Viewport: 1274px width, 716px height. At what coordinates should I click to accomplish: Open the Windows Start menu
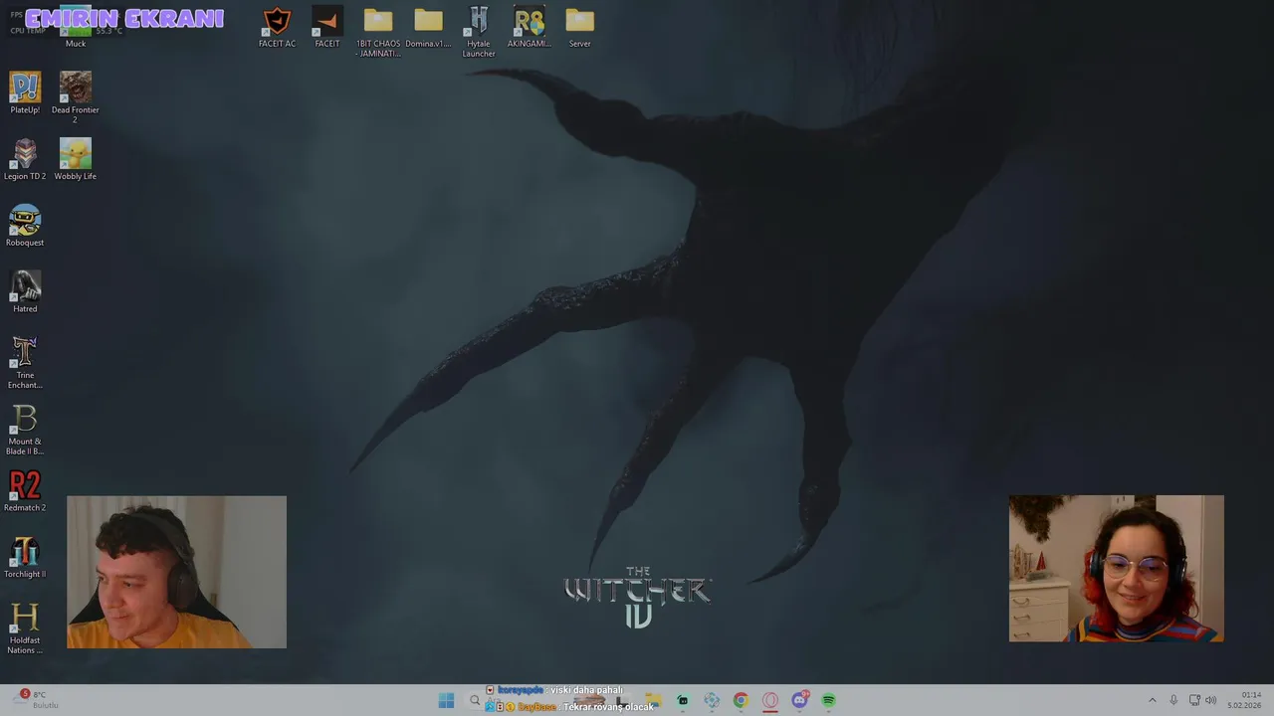[446, 701]
